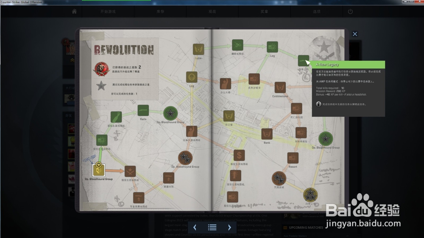This screenshot has width=424, height=238.
Task: Select the 列车停放站 mission node
Action: pos(301,133)
